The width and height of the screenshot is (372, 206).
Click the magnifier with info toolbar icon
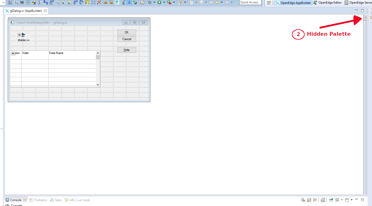click(16, 2)
